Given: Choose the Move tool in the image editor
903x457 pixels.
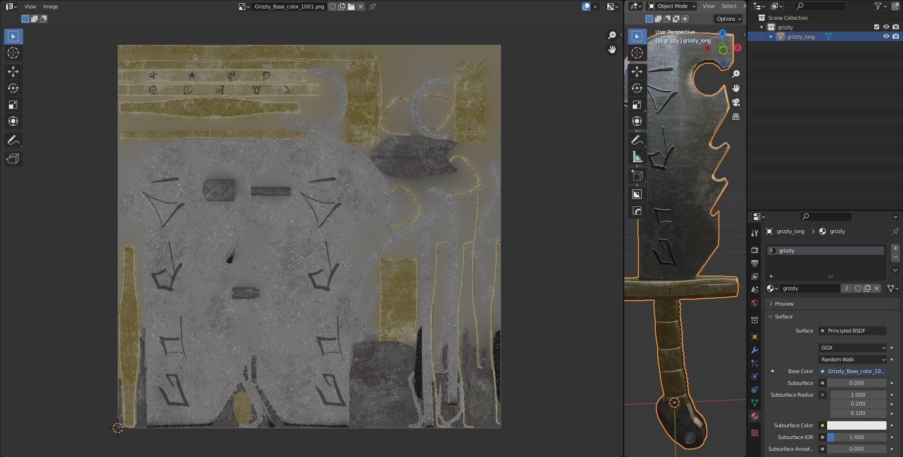Looking at the screenshot, I should click(13, 72).
